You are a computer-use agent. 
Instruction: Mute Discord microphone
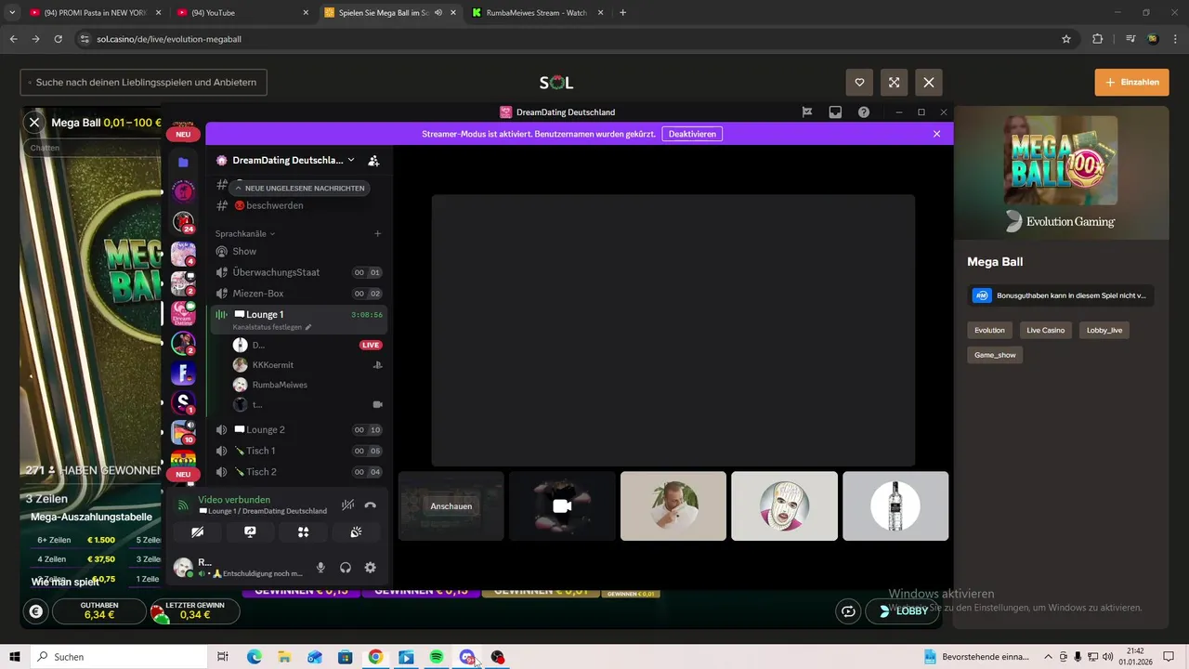pos(320,568)
